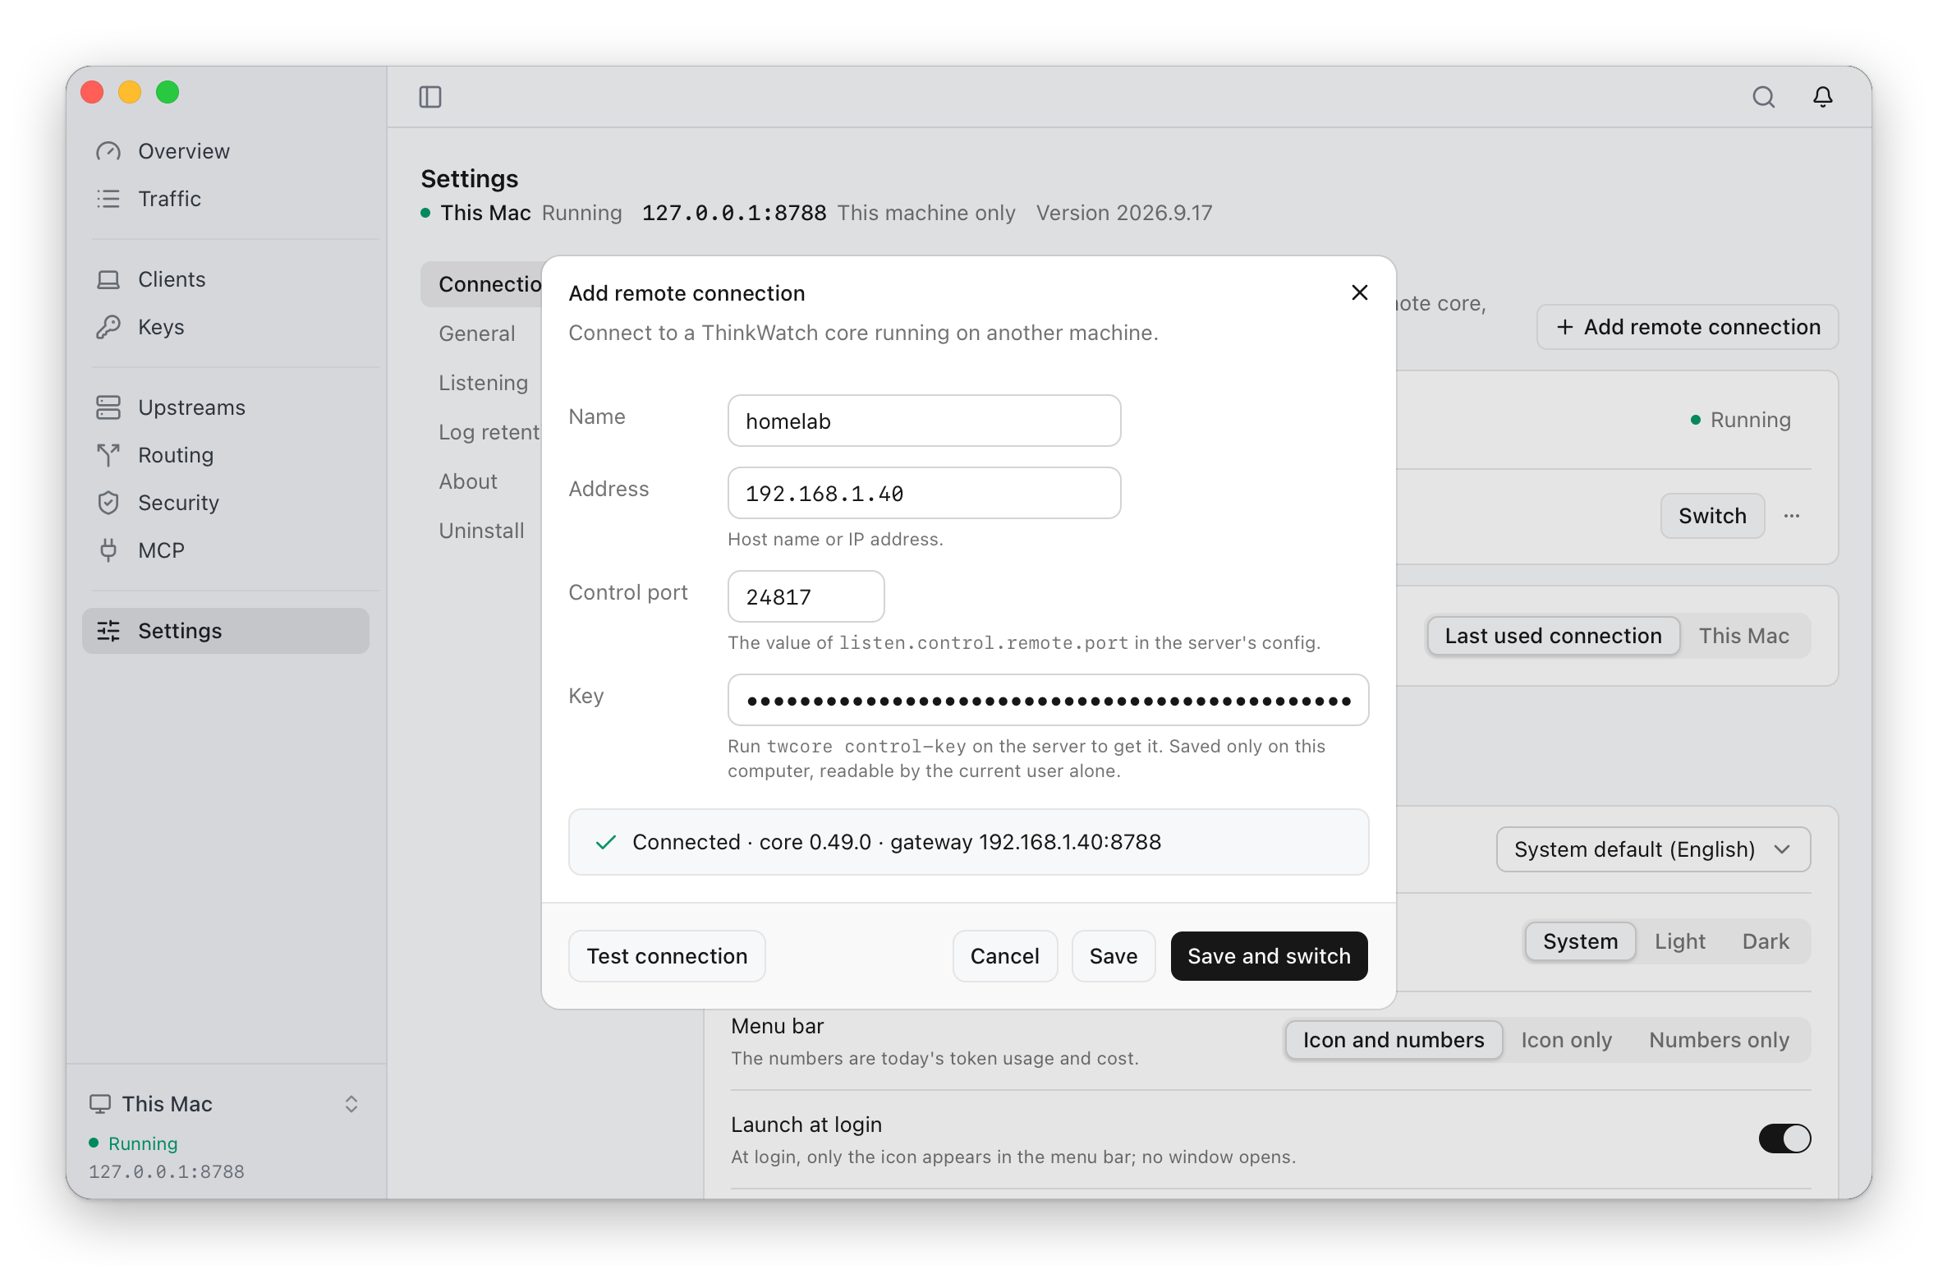This screenshot has height=1265, width=1938.
Task: Click the 127.0.0.1:8788 address in header
Action: [733, 213]
